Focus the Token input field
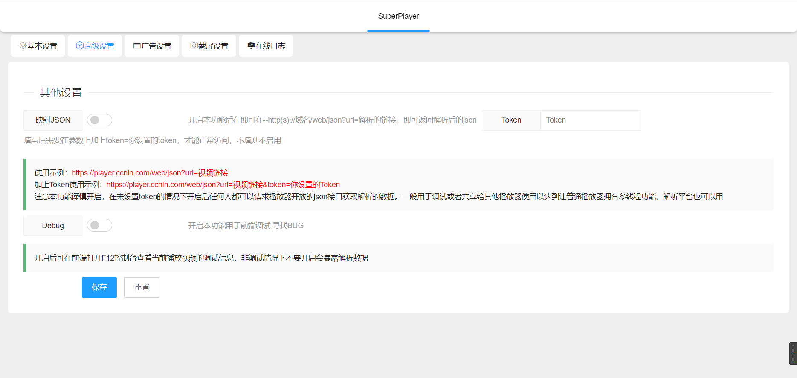 tap(590, 120)
